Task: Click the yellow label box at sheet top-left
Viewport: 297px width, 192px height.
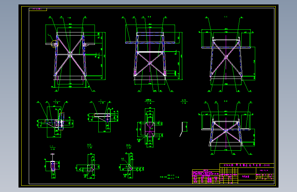Action: coord(38,9)
